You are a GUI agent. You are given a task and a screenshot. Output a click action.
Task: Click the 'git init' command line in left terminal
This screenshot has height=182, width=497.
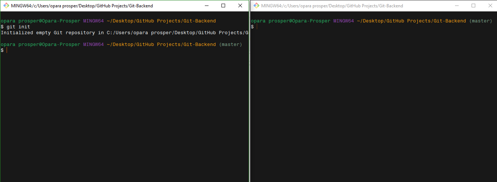[15, 27]
